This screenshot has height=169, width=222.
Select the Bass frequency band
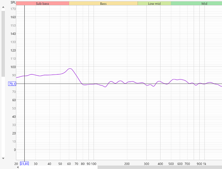coord(103,3)
